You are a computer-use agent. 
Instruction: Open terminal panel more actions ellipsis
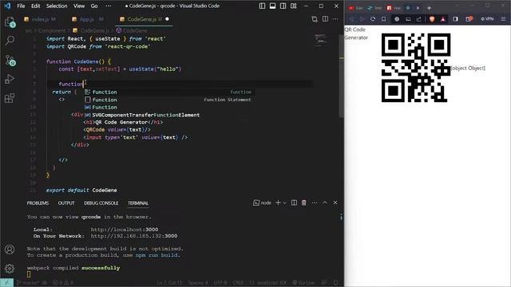coord(314,202)
